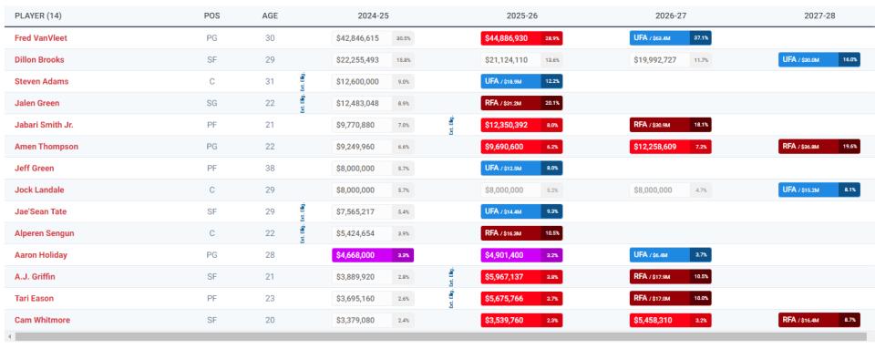The height and width of the screenshot is (349, 875).
Task: Sort by the POS column header
Action: coord(212,15)
